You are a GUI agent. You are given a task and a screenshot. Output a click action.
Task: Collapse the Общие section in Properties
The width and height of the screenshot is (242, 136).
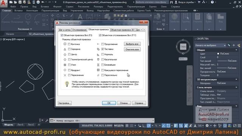point(236,50)
